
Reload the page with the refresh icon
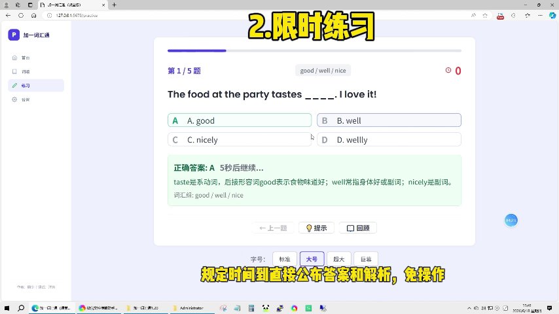(21, 15)
